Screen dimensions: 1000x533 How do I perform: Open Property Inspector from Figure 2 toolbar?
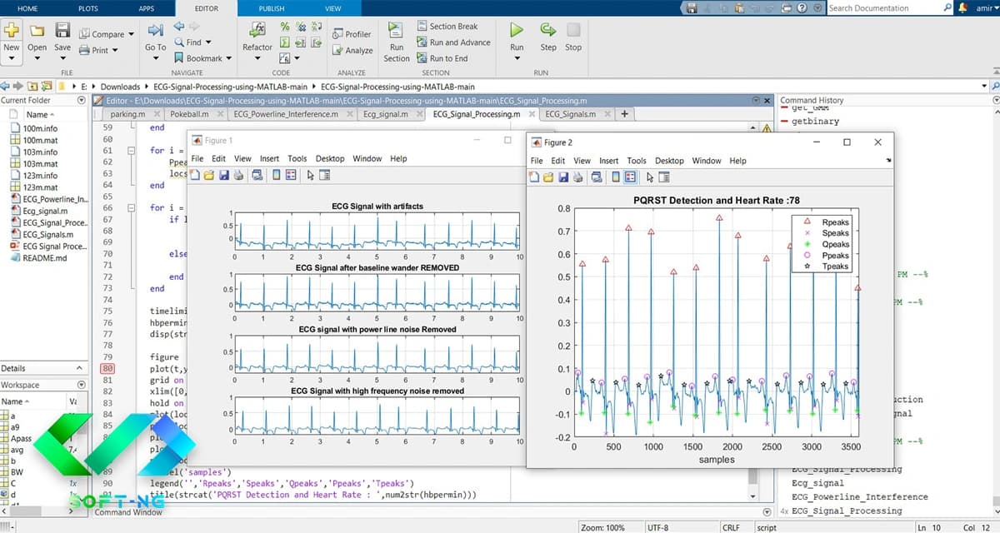[665, 177]
